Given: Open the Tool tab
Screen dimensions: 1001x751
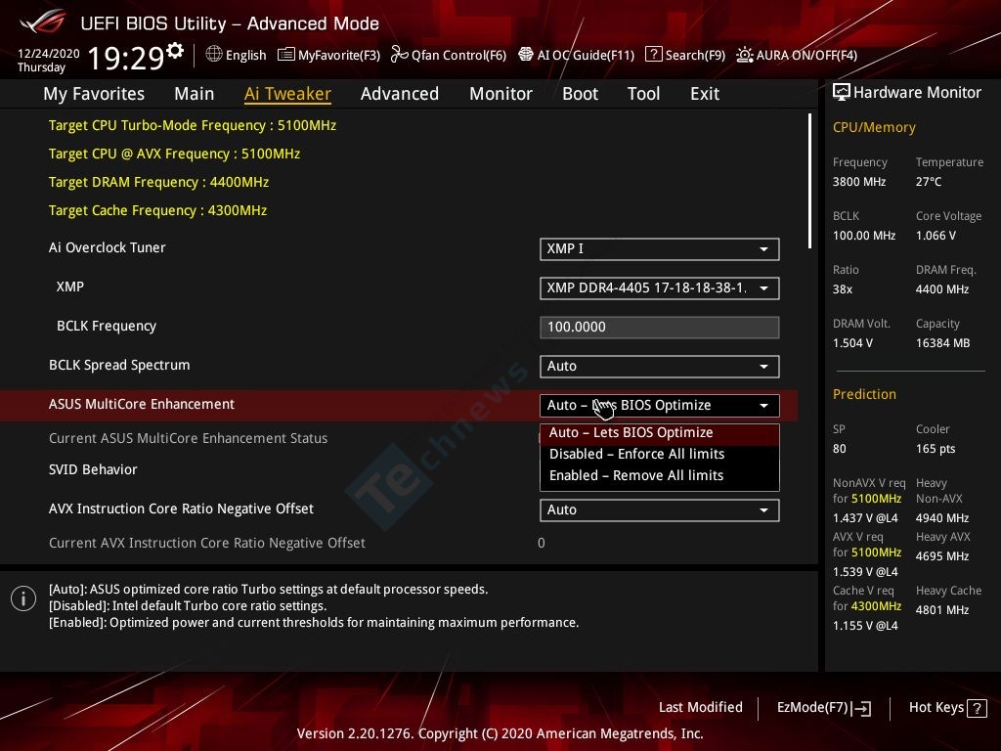Looking at the screenshot, I should click(643, 94).
